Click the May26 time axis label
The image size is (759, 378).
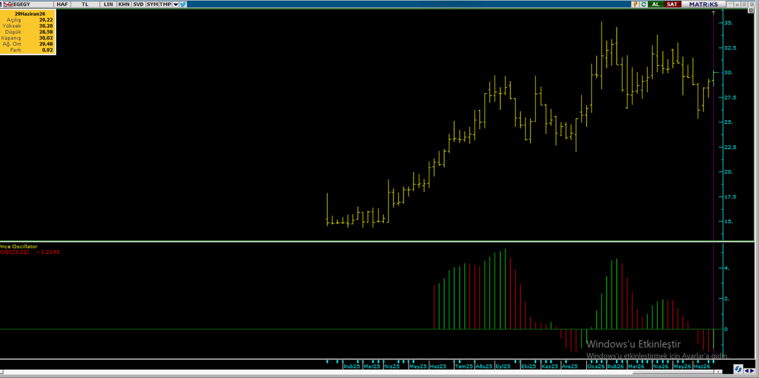point(682,366)
